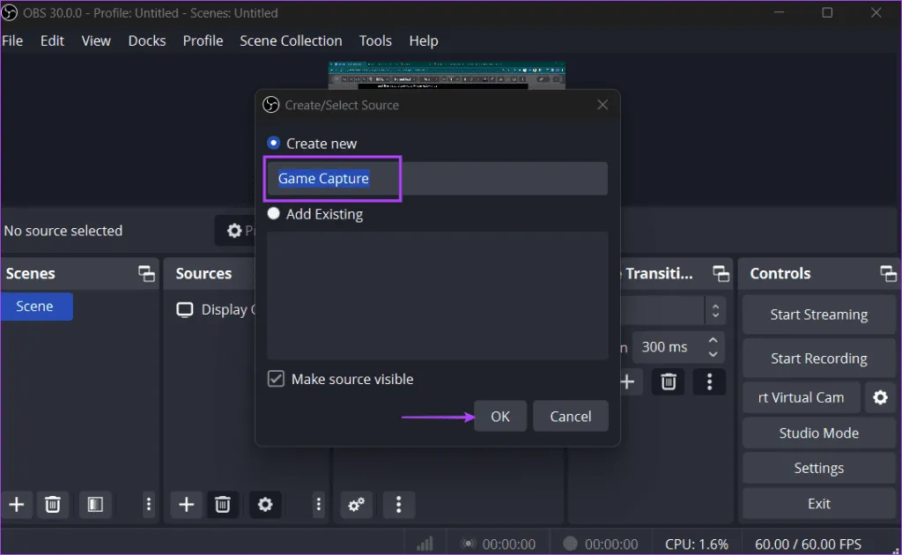Uncheck Make source visible checkbox
The height and width of the screenshot is (555, 902).
tap(277, 379)
